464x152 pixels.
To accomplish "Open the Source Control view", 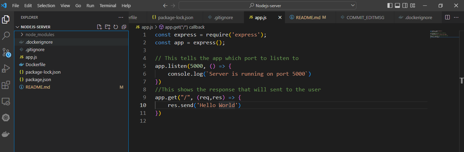I will [6, 52].
